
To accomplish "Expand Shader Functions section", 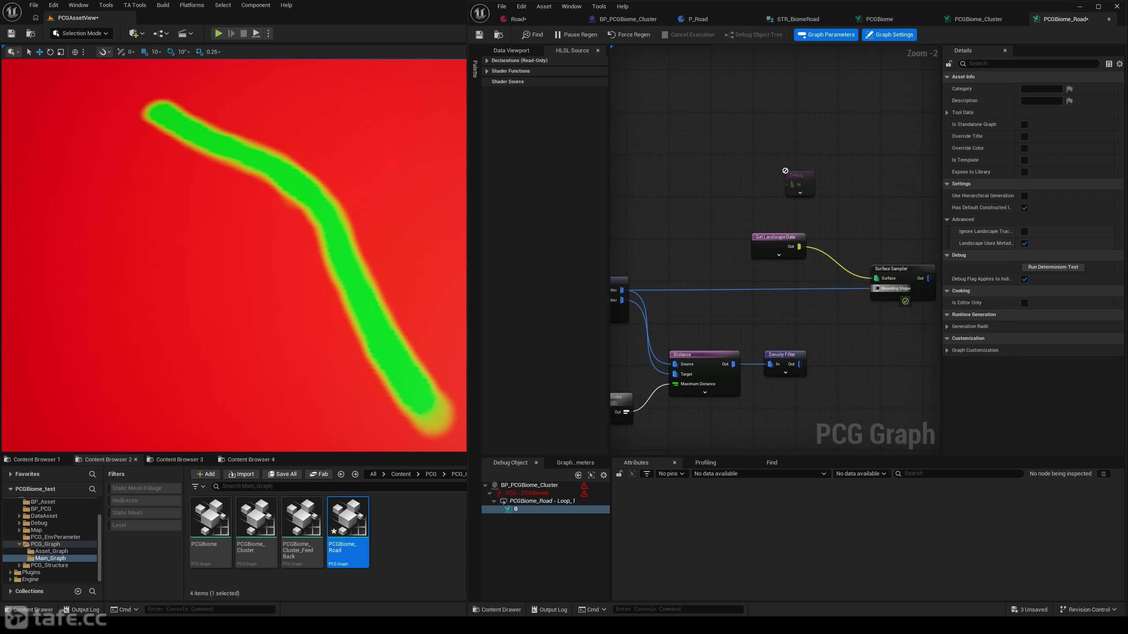I will pyautogui.click(x=487, y=71).
